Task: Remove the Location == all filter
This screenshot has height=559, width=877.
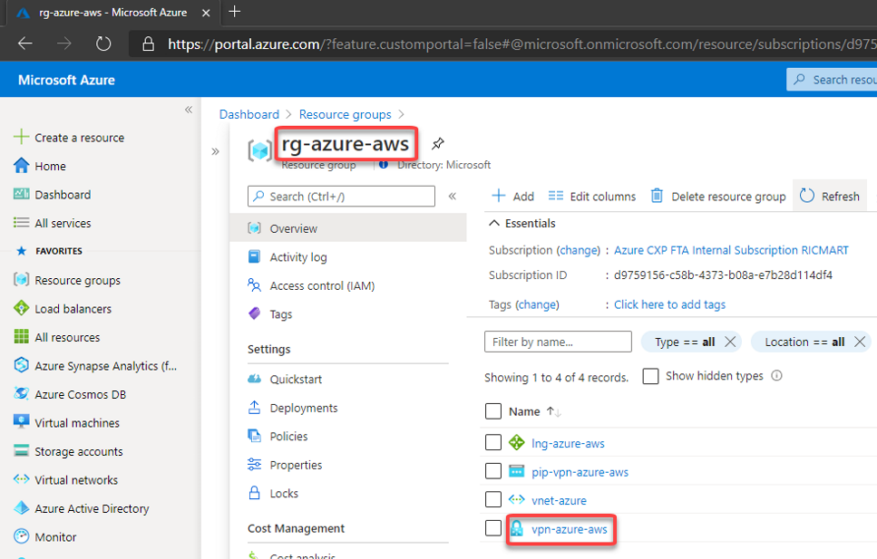Action: 860,342
